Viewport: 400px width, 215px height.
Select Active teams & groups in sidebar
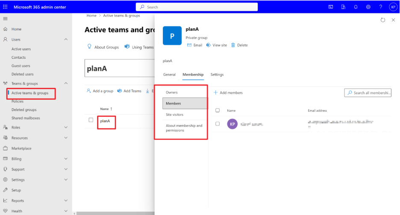click(x=30, y=93)
